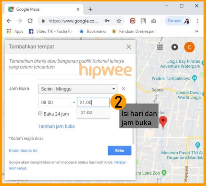The width and height of the screenshot is (206, 186).
Task: Open the notifications bell icon
Action: click(174, 47)
